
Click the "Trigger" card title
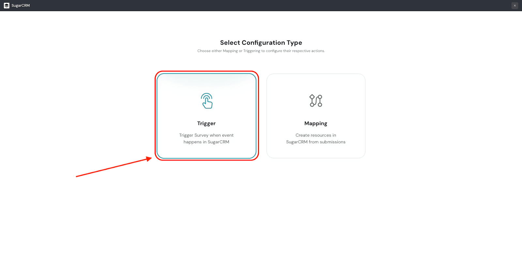[x=206, y=123]
